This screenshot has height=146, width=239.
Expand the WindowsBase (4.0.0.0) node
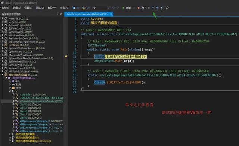tap(3, 35)
